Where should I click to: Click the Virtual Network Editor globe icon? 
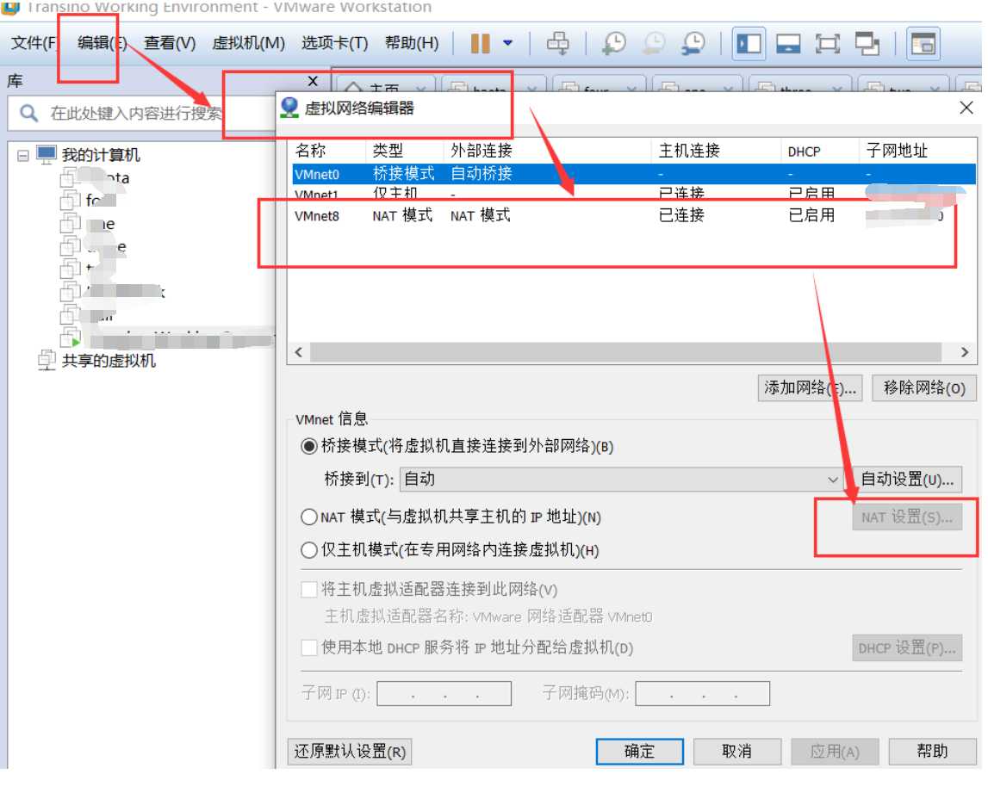(289, 108)
